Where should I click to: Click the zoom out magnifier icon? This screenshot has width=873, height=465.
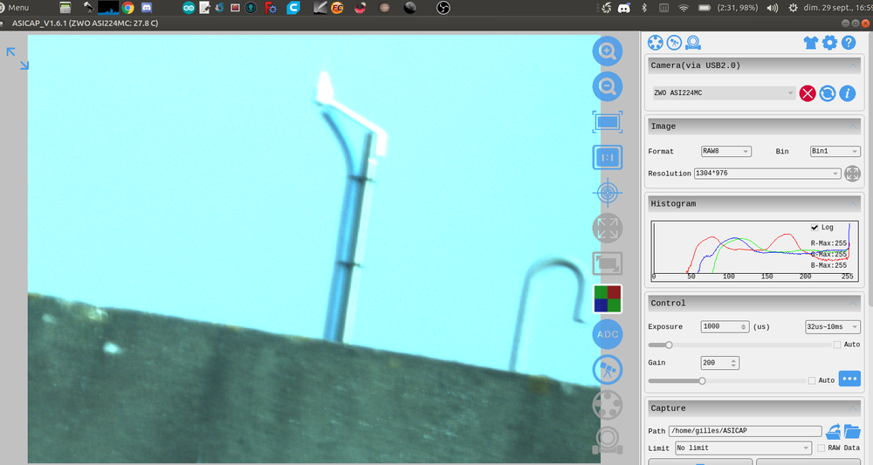click(607, 86)
